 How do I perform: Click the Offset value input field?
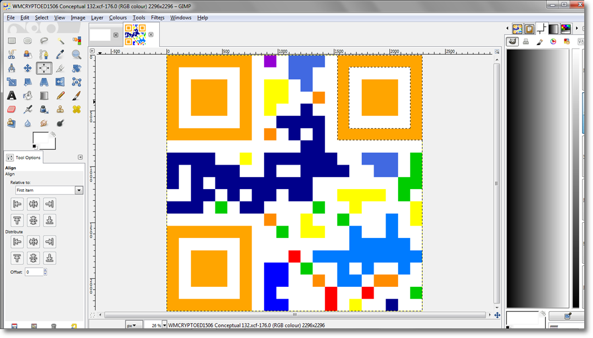pyautogui.click(x=34, y=271)
